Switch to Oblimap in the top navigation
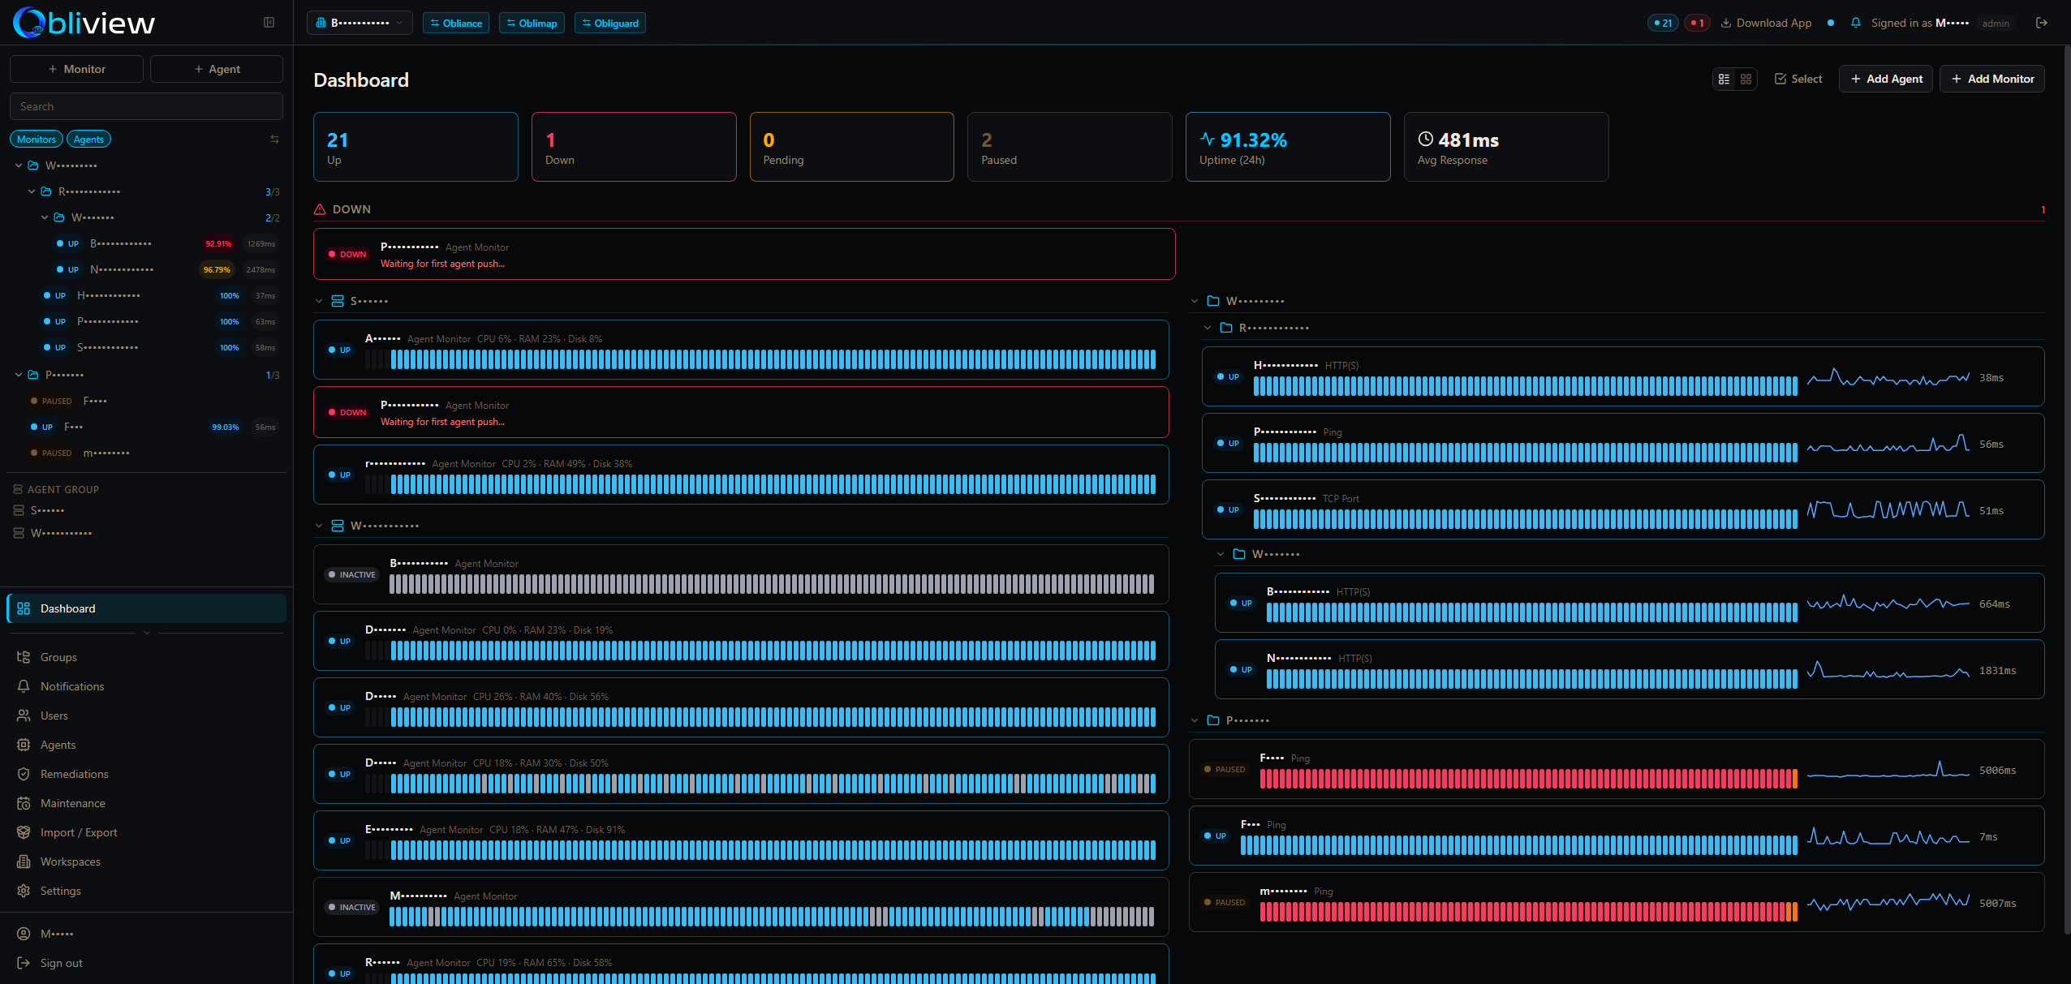 point(532,23)
